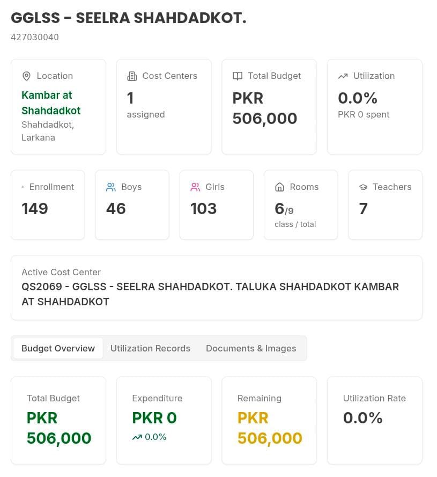
Task: Click the Boys people icon
Action: click(110, 187)
